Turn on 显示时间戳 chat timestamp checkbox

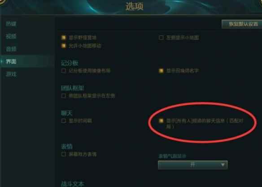point(64,120)
